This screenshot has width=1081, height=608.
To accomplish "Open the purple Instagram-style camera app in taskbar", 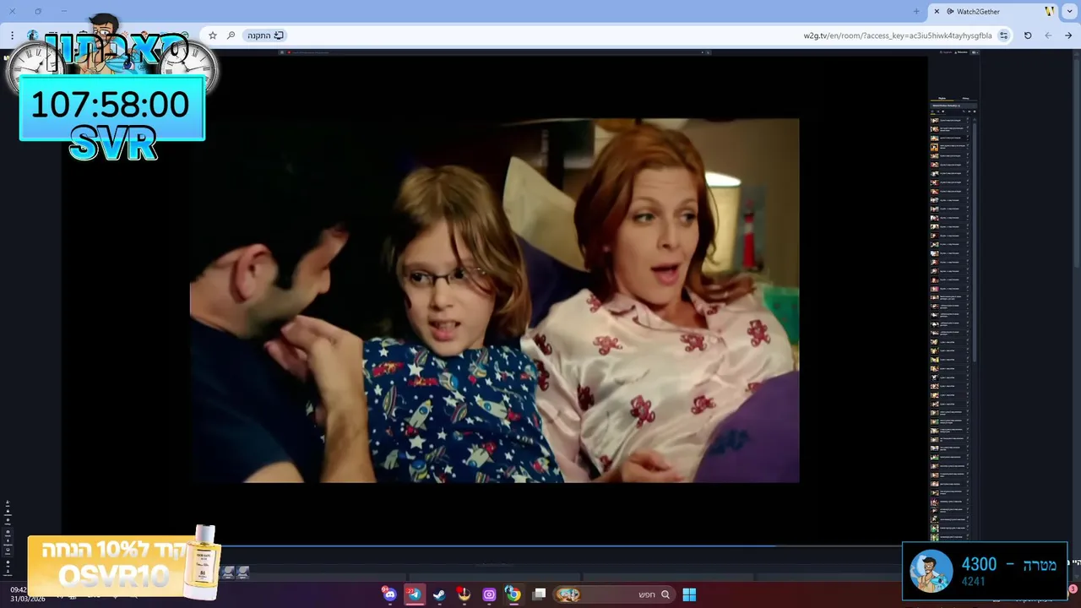I will pos(489,594).
